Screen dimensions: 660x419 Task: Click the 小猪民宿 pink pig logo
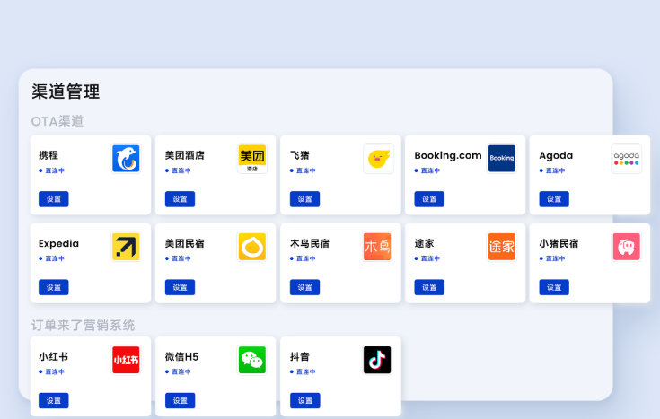point(626,247)
